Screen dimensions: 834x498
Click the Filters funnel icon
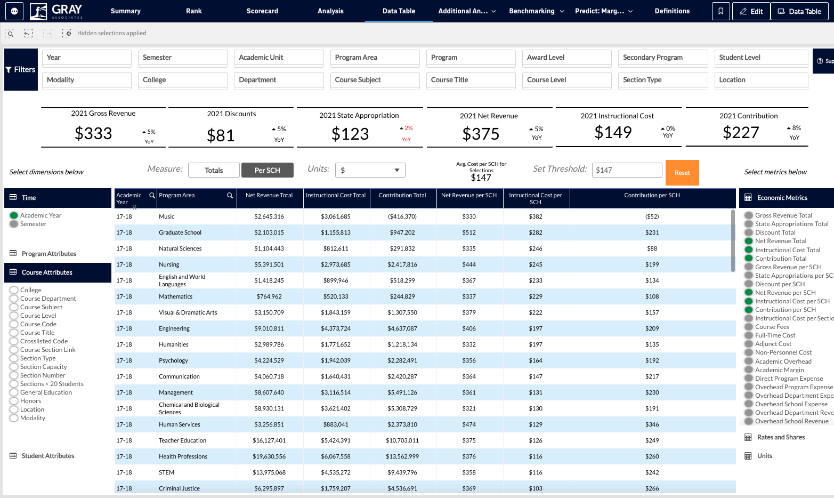tap(9, 70)
